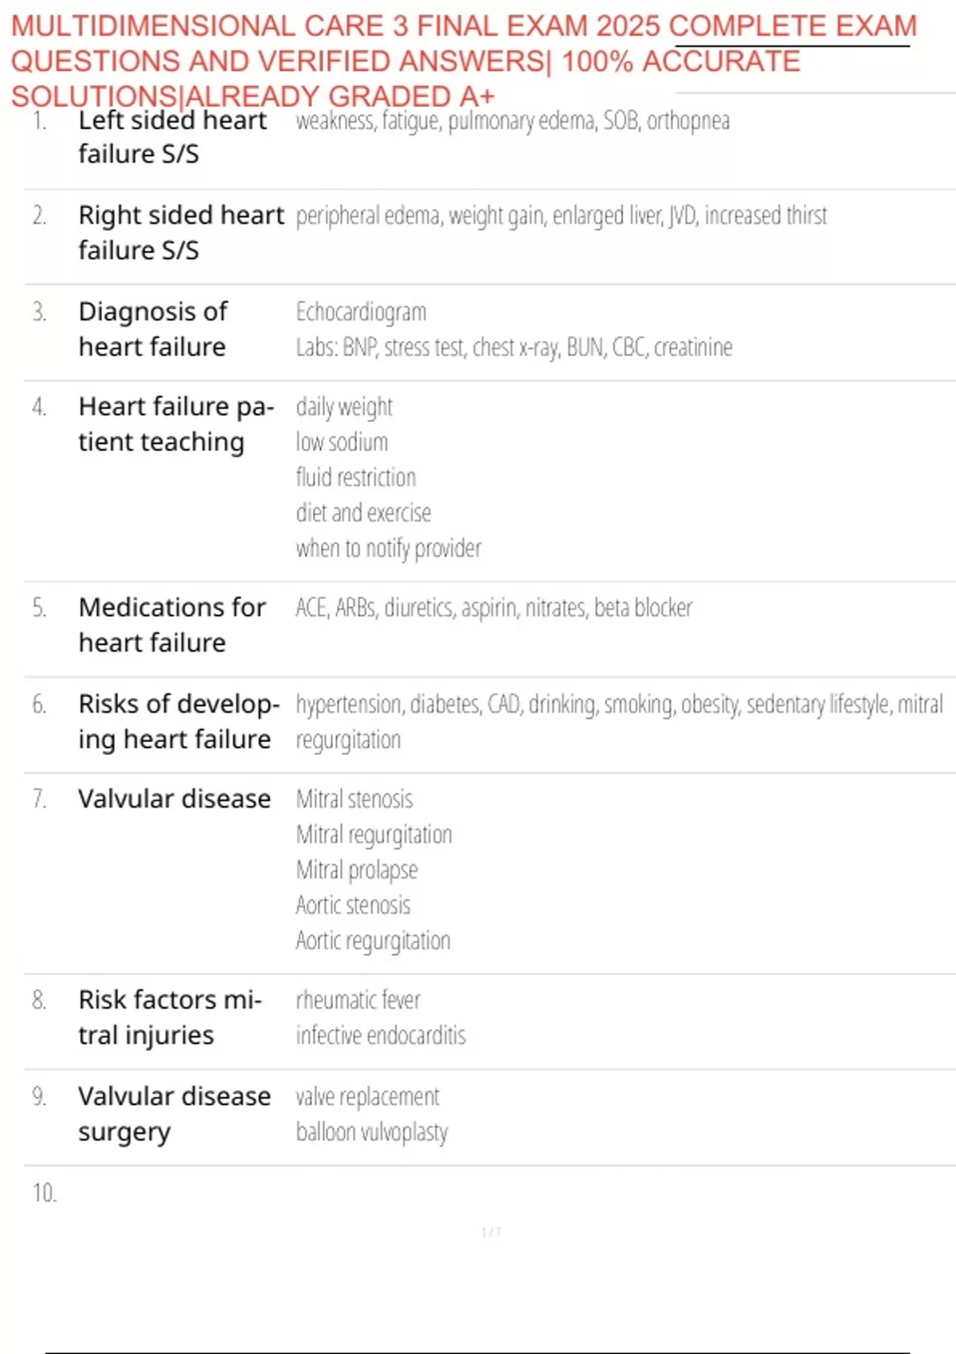956x1354 pixels.
Task: Click the word "Echocardiogram"
Action: coord(361,311)
